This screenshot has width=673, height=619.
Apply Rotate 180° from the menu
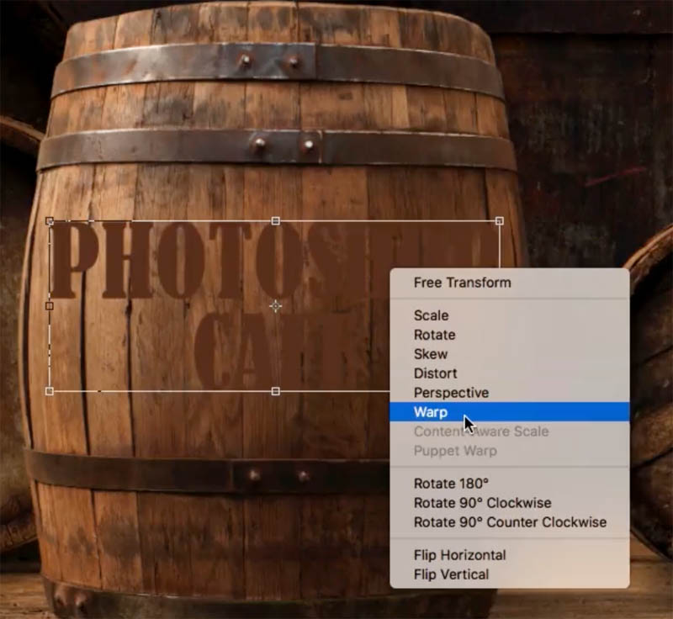pos(451,484)
